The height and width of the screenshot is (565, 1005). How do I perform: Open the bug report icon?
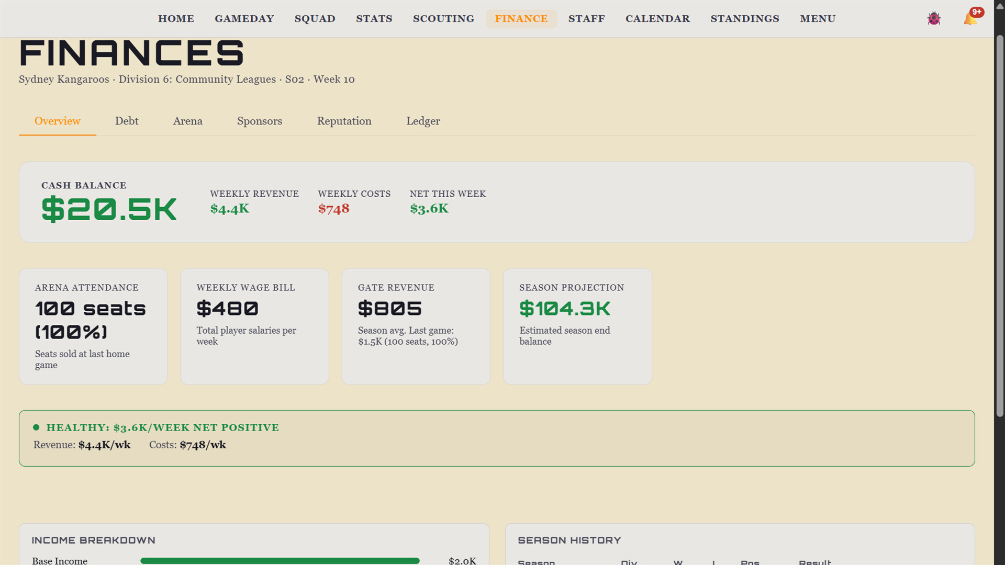(x=934, y=19)
